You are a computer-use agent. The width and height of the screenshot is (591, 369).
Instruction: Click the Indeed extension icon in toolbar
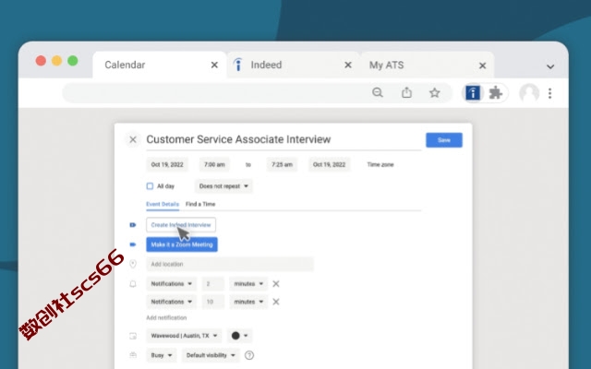click(473, 92)
